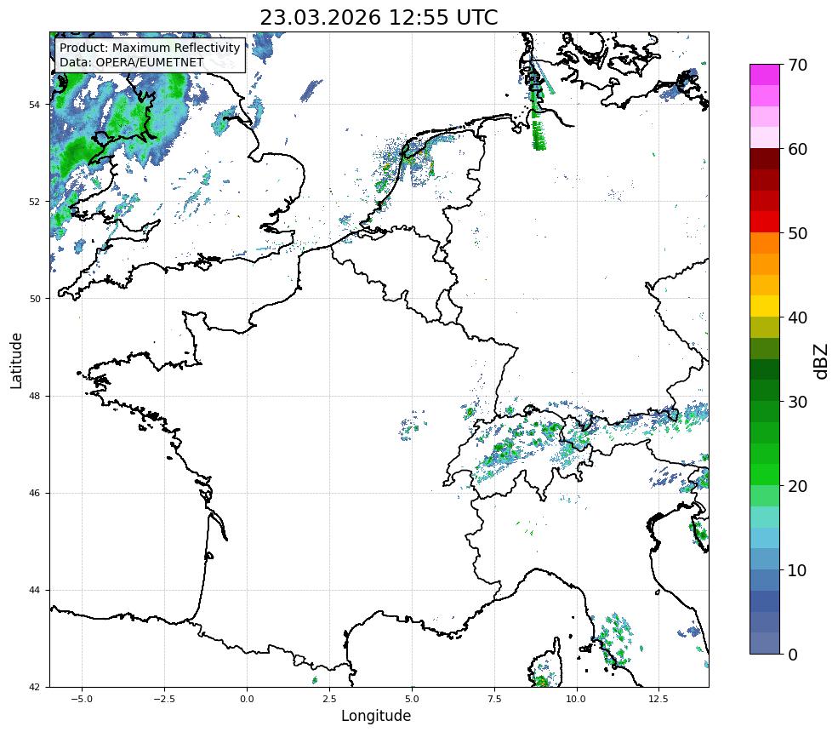Pick the bright green swatch above 20 dBZ
The width and height of the screenshot is (838, 732).
pyautogui.click(x=765, y=475)
